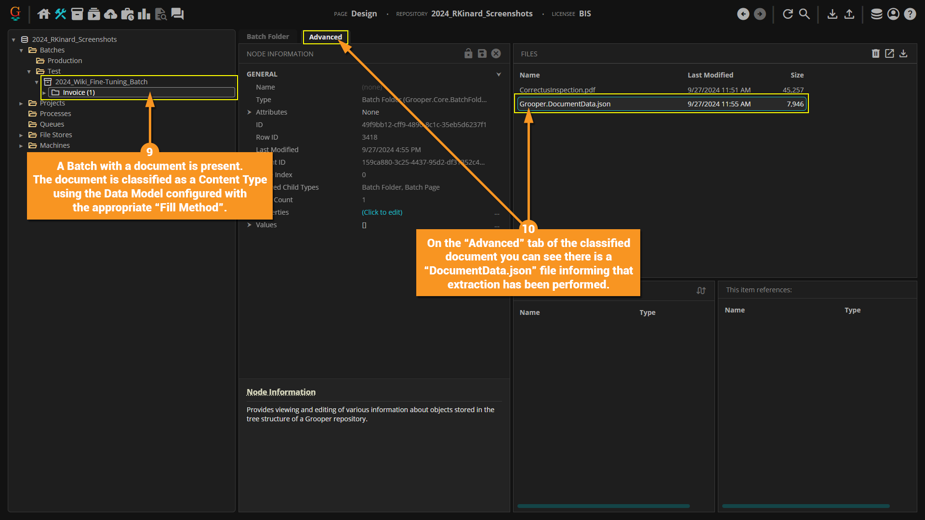
Task: Expand the Projects folder in tree
Action: pos(21,103)
